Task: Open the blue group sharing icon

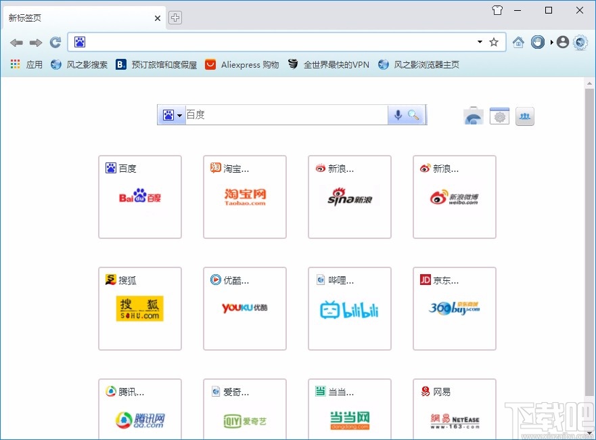Action: [x=525, y=116]
